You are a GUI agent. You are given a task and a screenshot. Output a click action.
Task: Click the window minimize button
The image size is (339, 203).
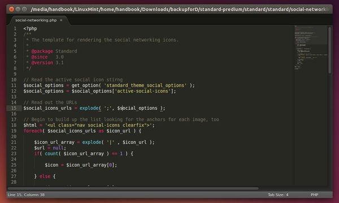pos(18,9)
